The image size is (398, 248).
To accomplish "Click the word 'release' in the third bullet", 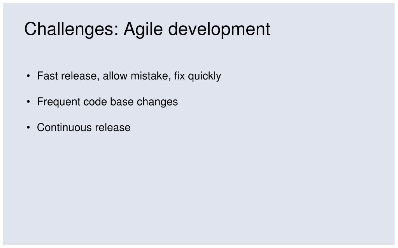I will [113, 127].
